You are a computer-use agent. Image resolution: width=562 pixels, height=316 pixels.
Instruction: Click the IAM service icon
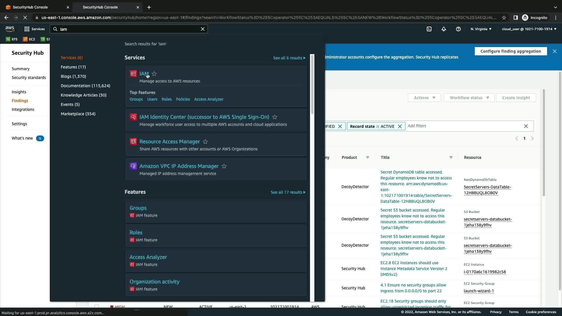point(133,74)
